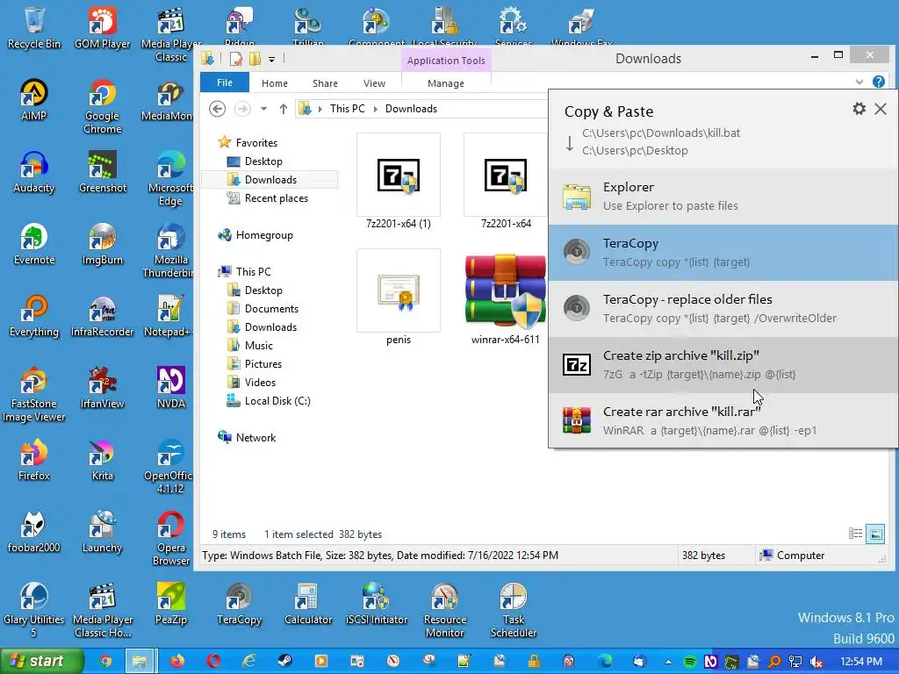Select the winrar-x64-611 installer file

[x=506, y=298]
